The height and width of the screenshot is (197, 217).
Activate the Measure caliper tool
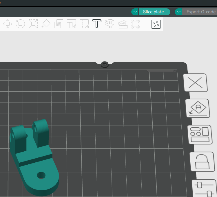[x=110, y=24]
